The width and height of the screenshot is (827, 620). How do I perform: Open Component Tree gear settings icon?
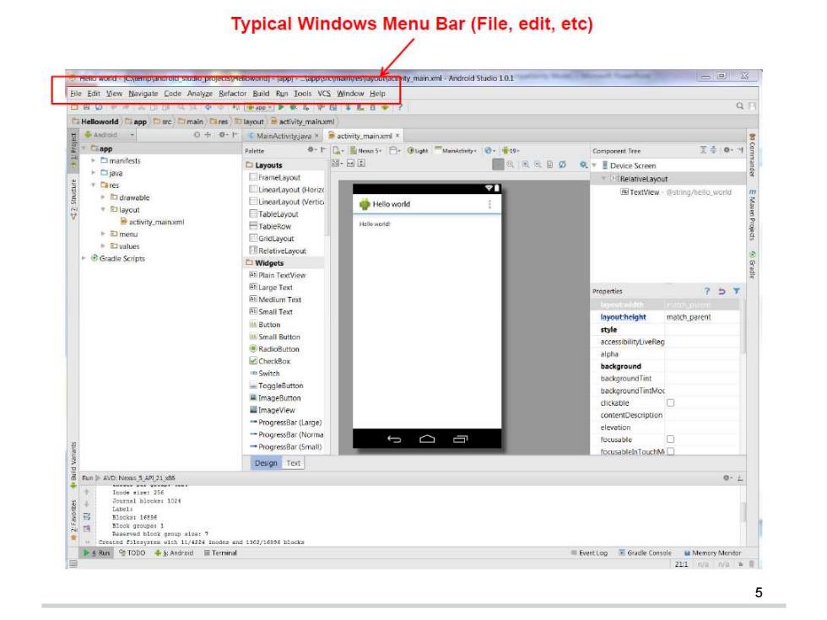coord(727,150)
